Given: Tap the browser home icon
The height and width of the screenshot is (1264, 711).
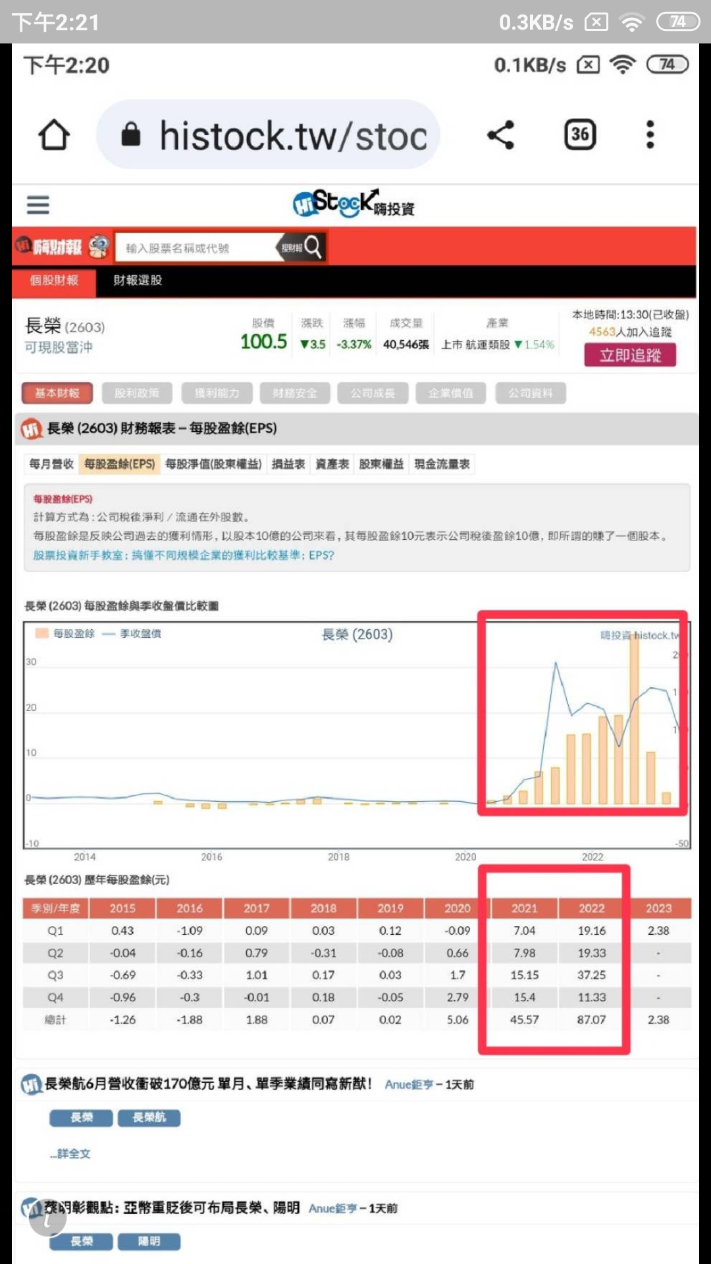Looking at the screenshot, I should (54, 135).
